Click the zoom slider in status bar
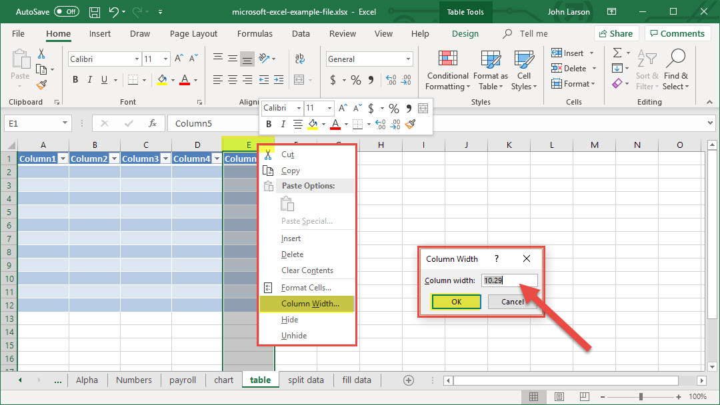720x405 pixels. [641, 396]
